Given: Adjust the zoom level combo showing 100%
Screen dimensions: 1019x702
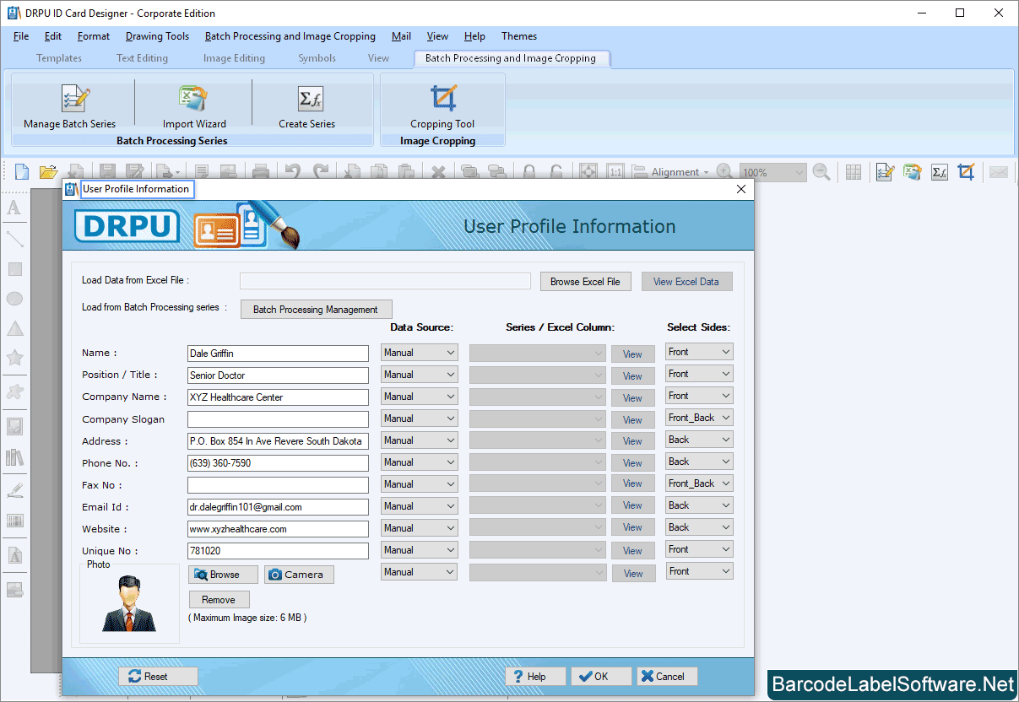Looking at the screenshot, I should tap(771, 171).
